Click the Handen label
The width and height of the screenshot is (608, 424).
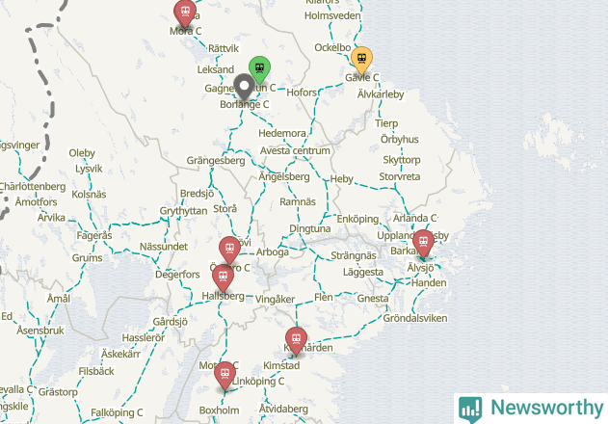[429, 282]
